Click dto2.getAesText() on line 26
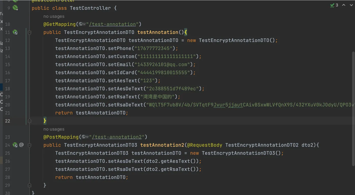355x195 pixels. (171, 161)
